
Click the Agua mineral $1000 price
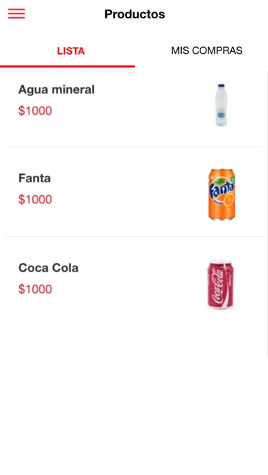click(x=35, y=111)
